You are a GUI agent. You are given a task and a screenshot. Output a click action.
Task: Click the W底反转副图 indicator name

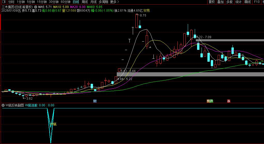pos(15,105)
